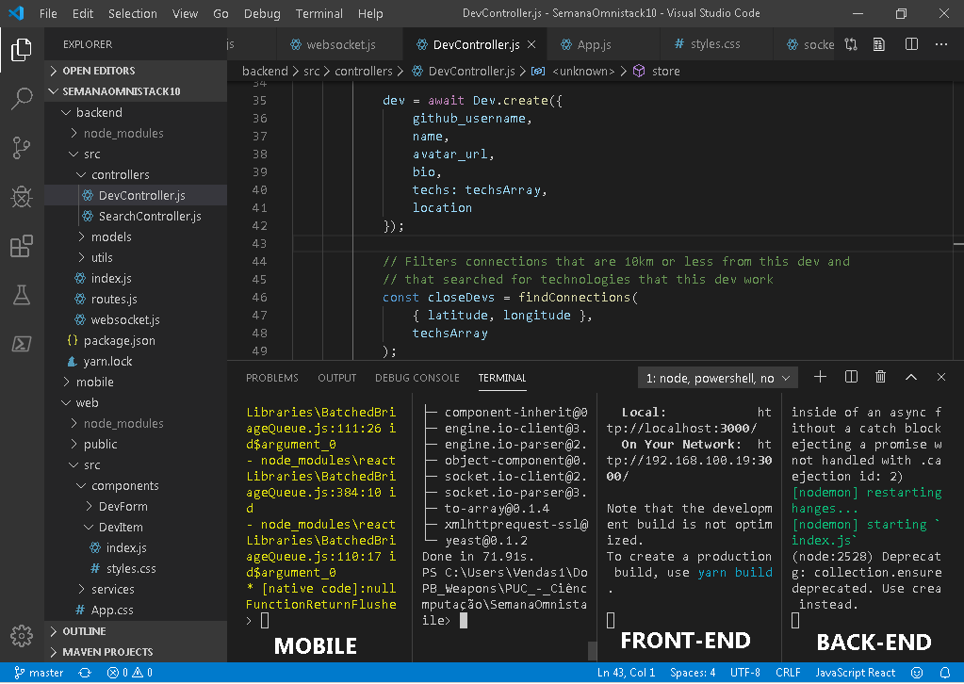The image size is (964, 684).
Task: Create a new terminal with the plus icon
Action: tap(819, 377)
